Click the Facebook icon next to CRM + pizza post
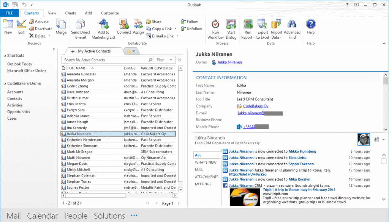The height and width of the screenshot is (222, 389). 225,186
